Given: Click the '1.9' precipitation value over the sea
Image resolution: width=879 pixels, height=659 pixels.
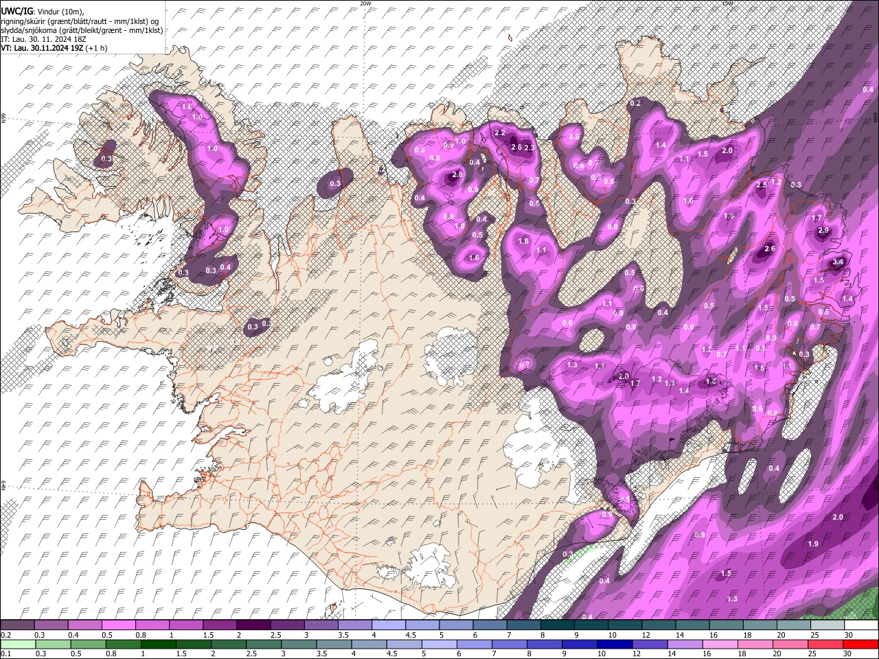Looking at the screenshot, I should click(813, 544).
